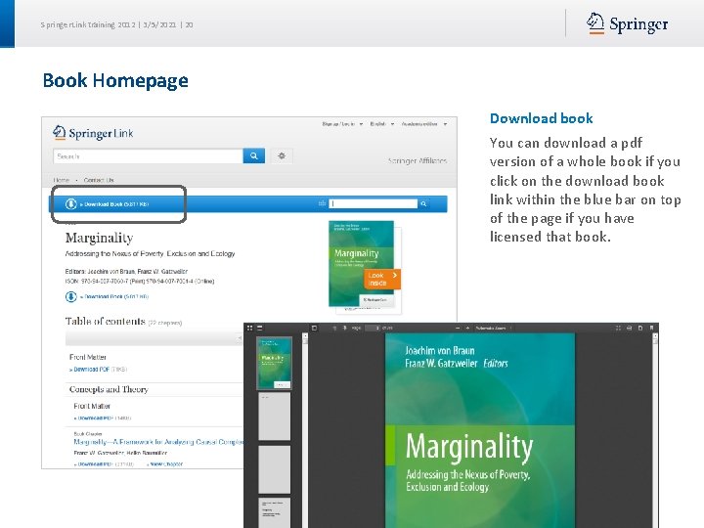Image resolution: width=704 pixels, height=528 pixels.
Task: Download the file from the PDF viewer toolbar
Action: (640, 329)
